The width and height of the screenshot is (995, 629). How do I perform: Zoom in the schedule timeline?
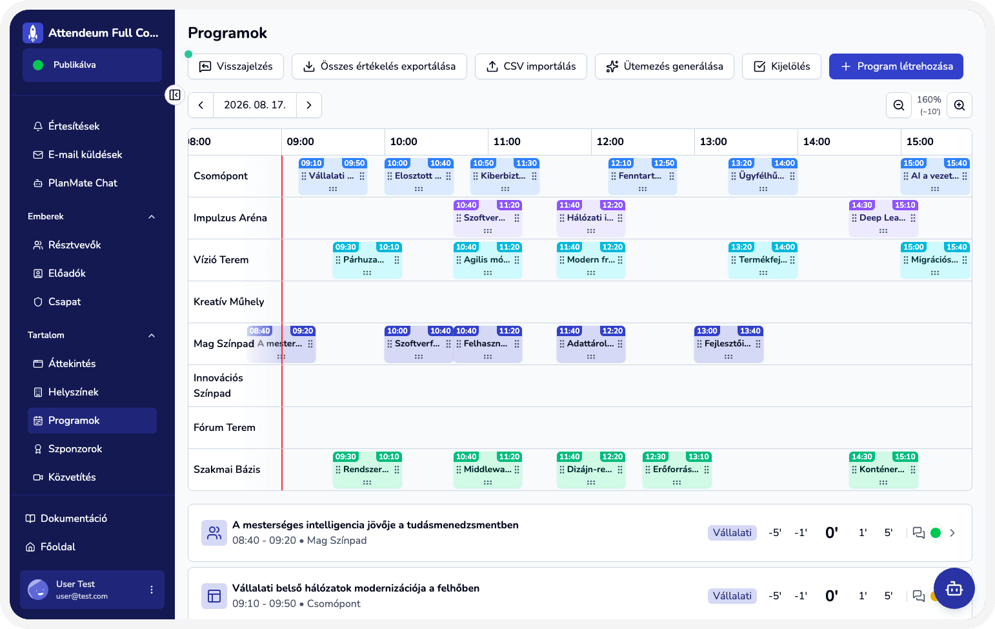pyautogui.click(x=960, y=105)
